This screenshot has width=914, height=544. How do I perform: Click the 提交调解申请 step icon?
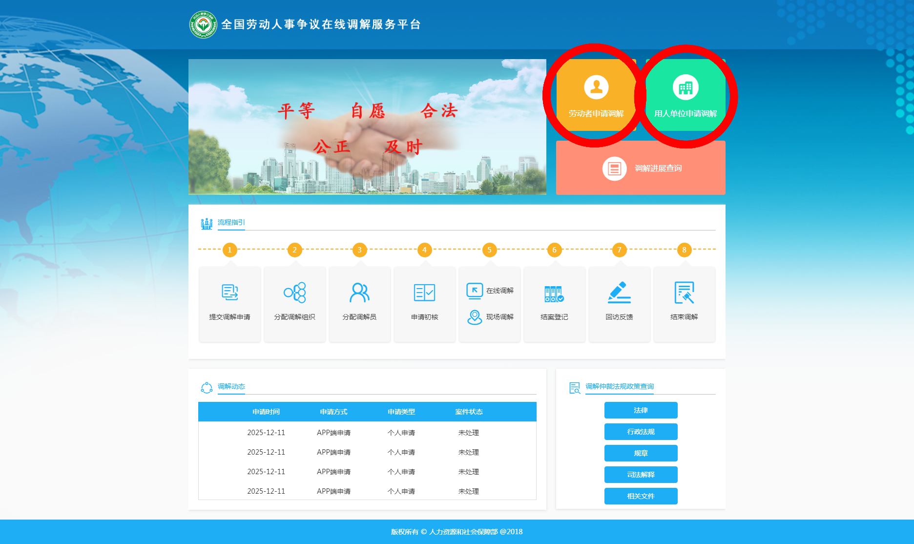coord(229,292)
